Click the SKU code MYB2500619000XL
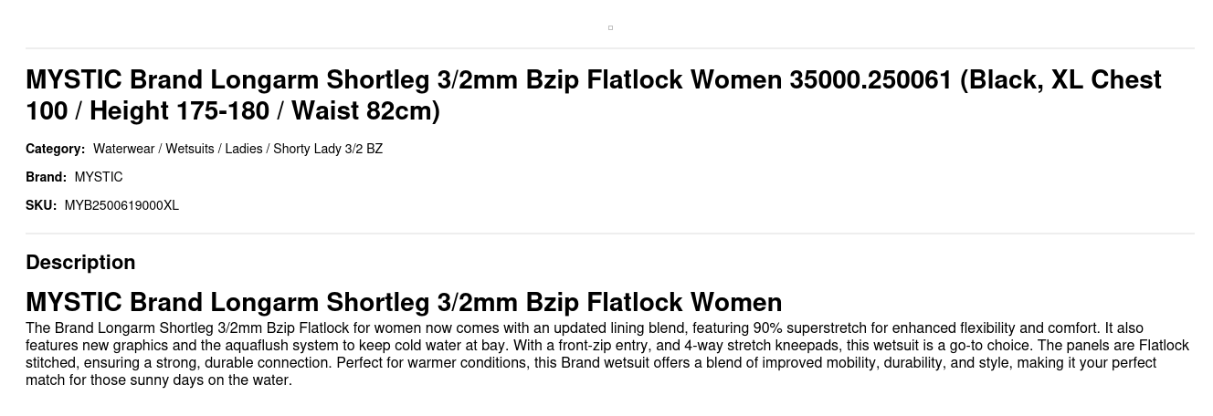Screen dimensions: 1213x416 pos(121,205)
